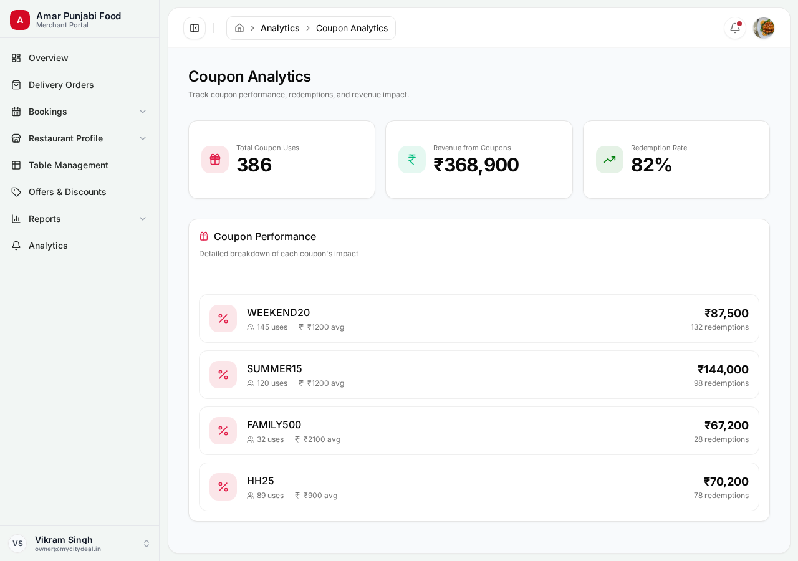Click the FAMILY500 percent icon
The image size is (798, 561).
(x=223, y=431)
